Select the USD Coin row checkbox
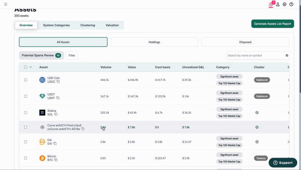This screenshot has width=301, height=170. point(26,80)
